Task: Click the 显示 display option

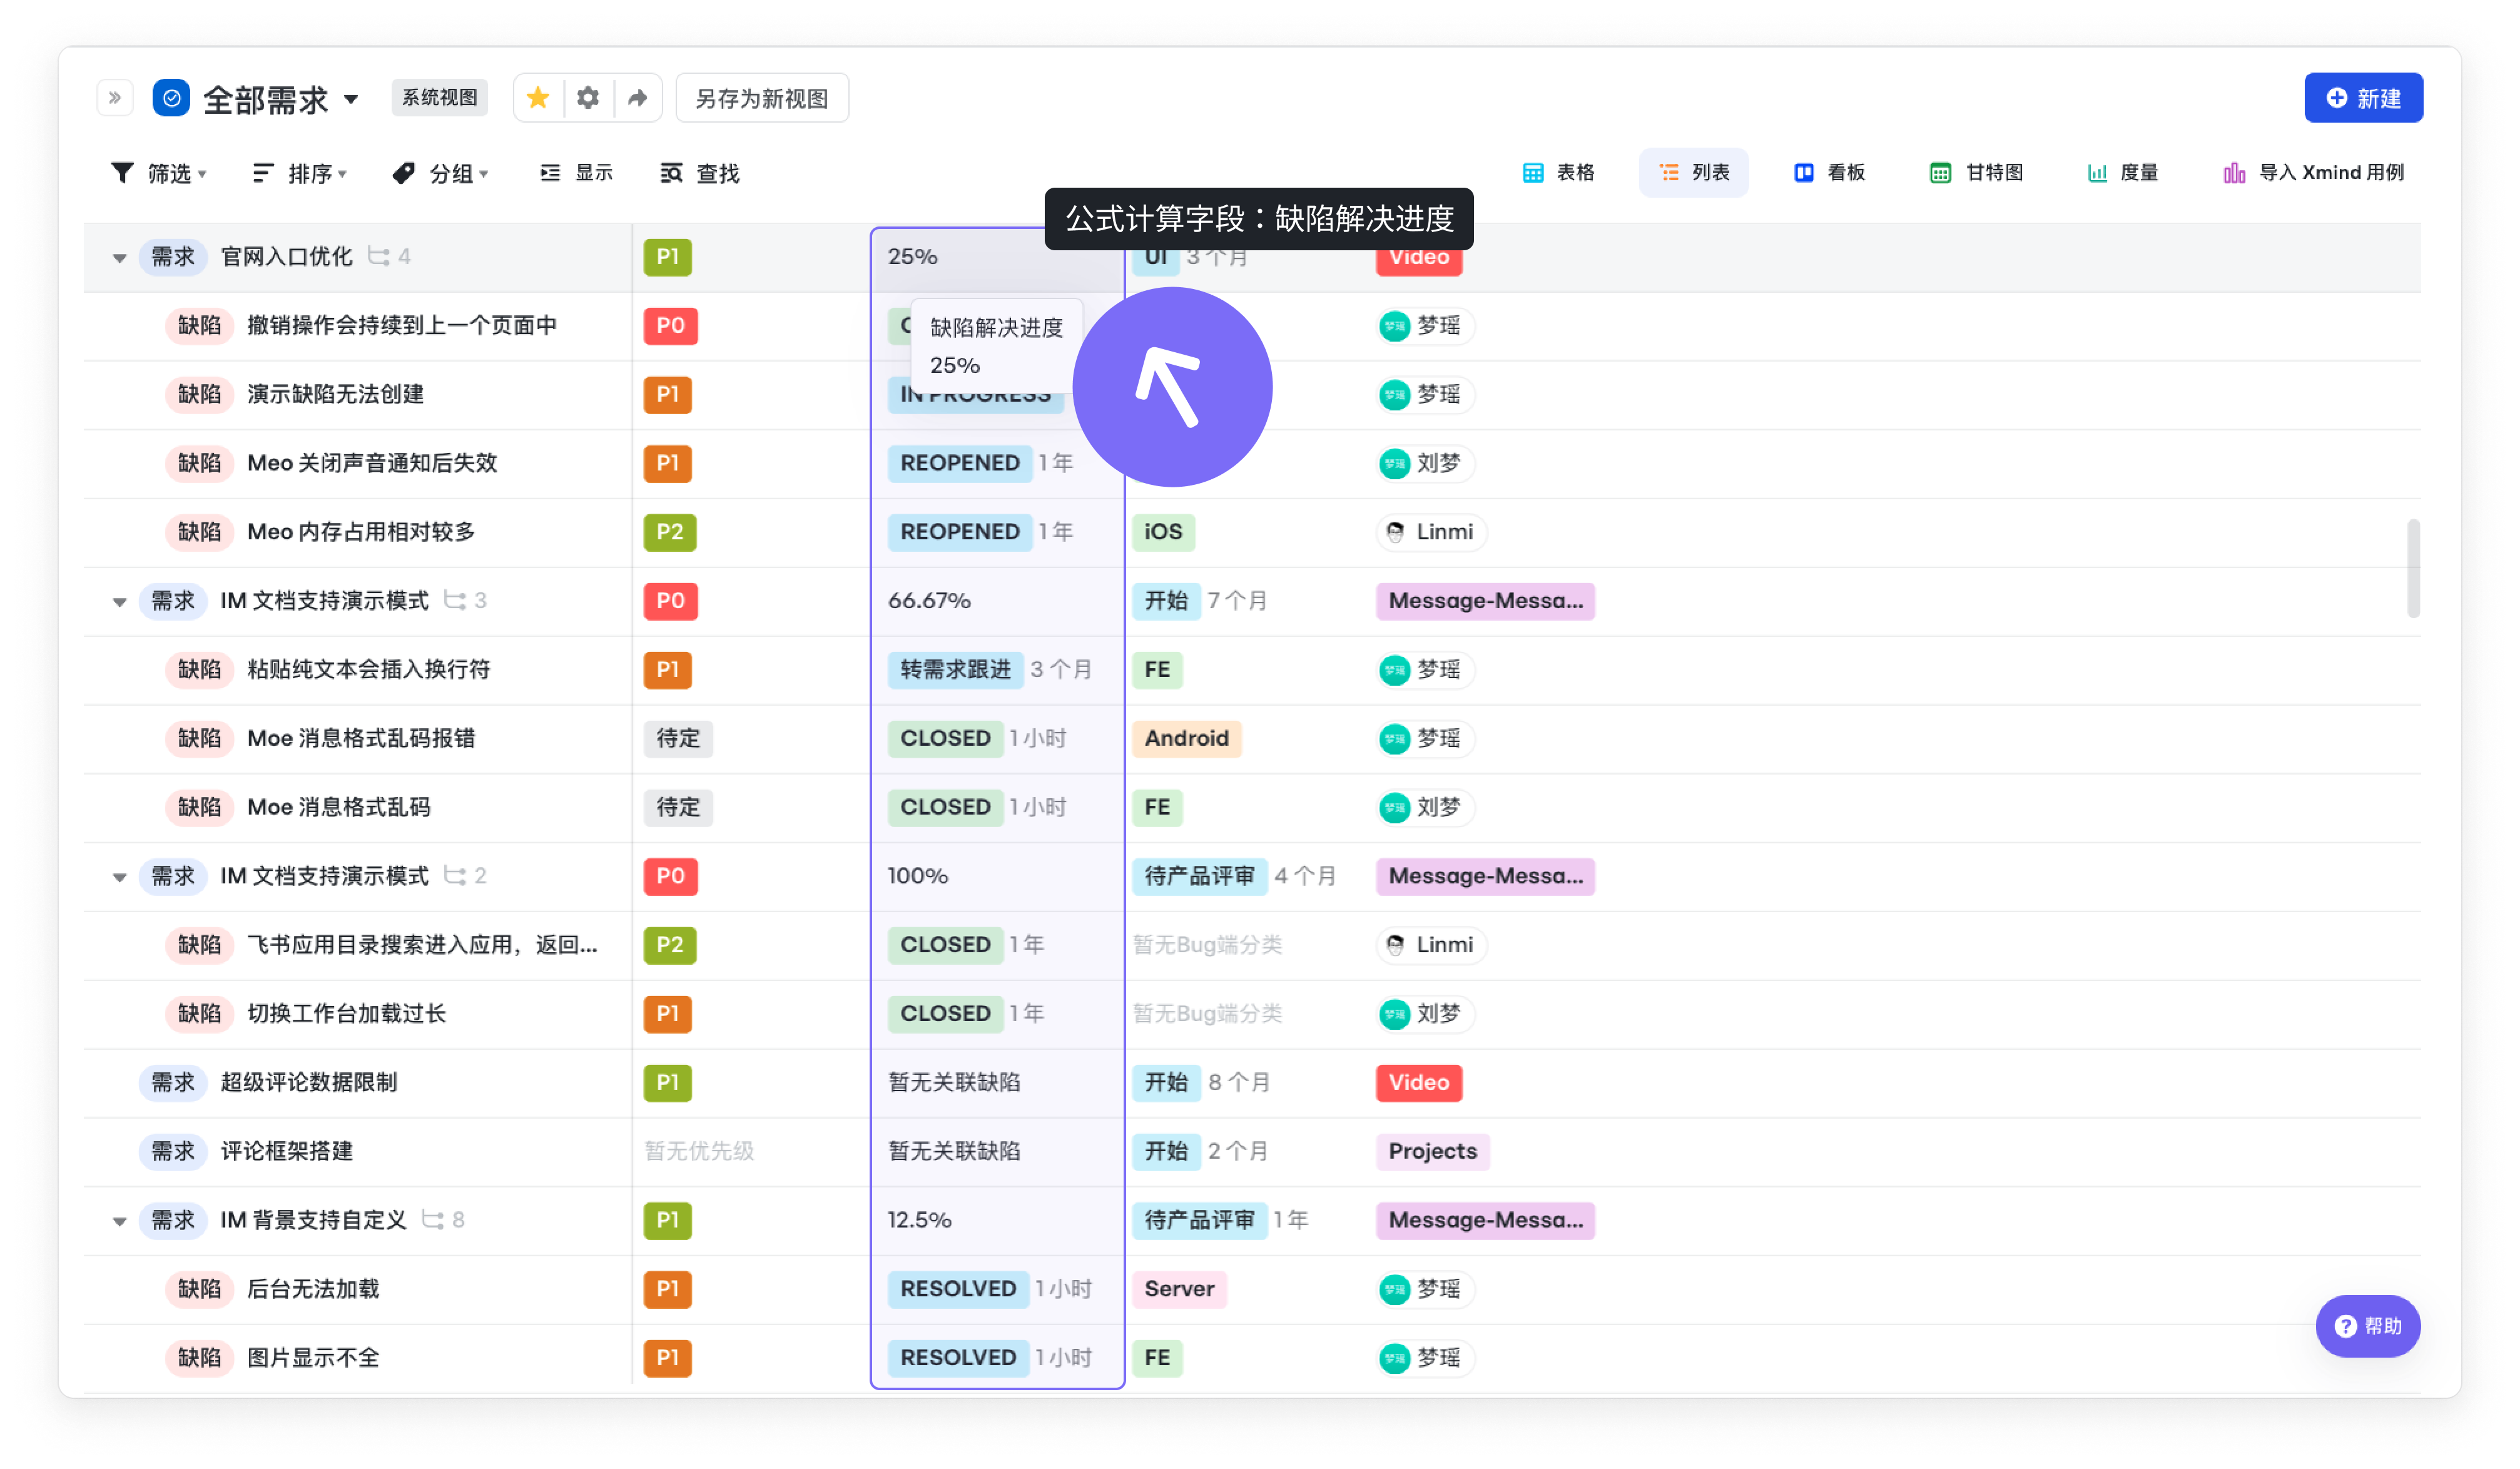Action: coord(576,173)
